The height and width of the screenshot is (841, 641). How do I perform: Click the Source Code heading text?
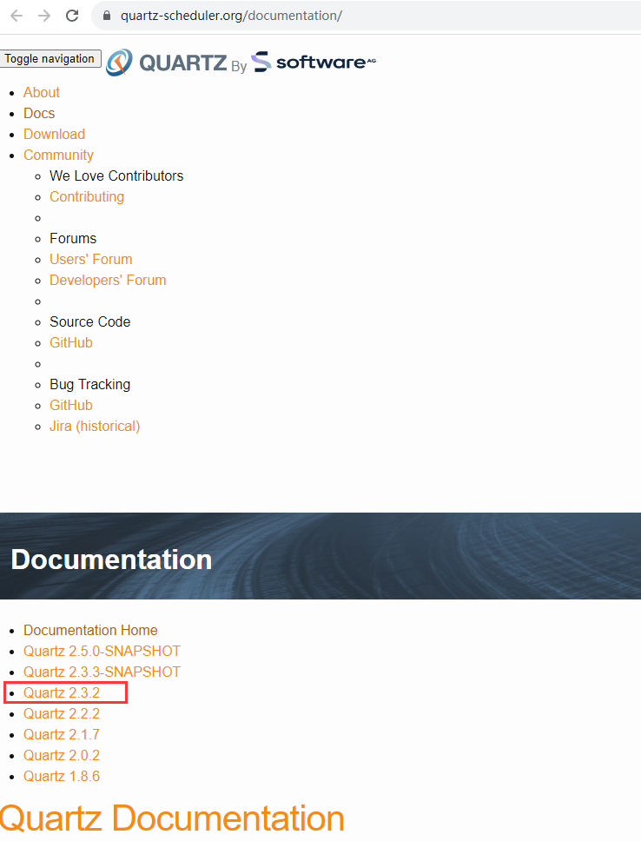90,321
